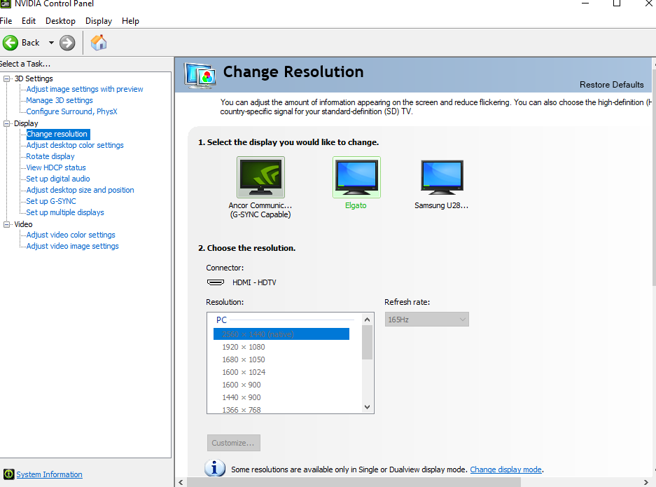Open Adjust video image settings
The image size is (656, 487).
click(x=72, y=246)
